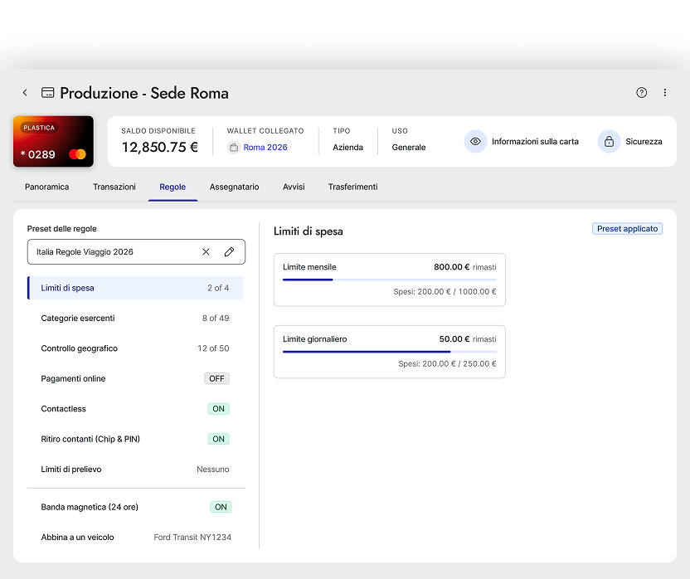Open the Limiti di prelievo setting
The image size is (690, 579).
135,470
